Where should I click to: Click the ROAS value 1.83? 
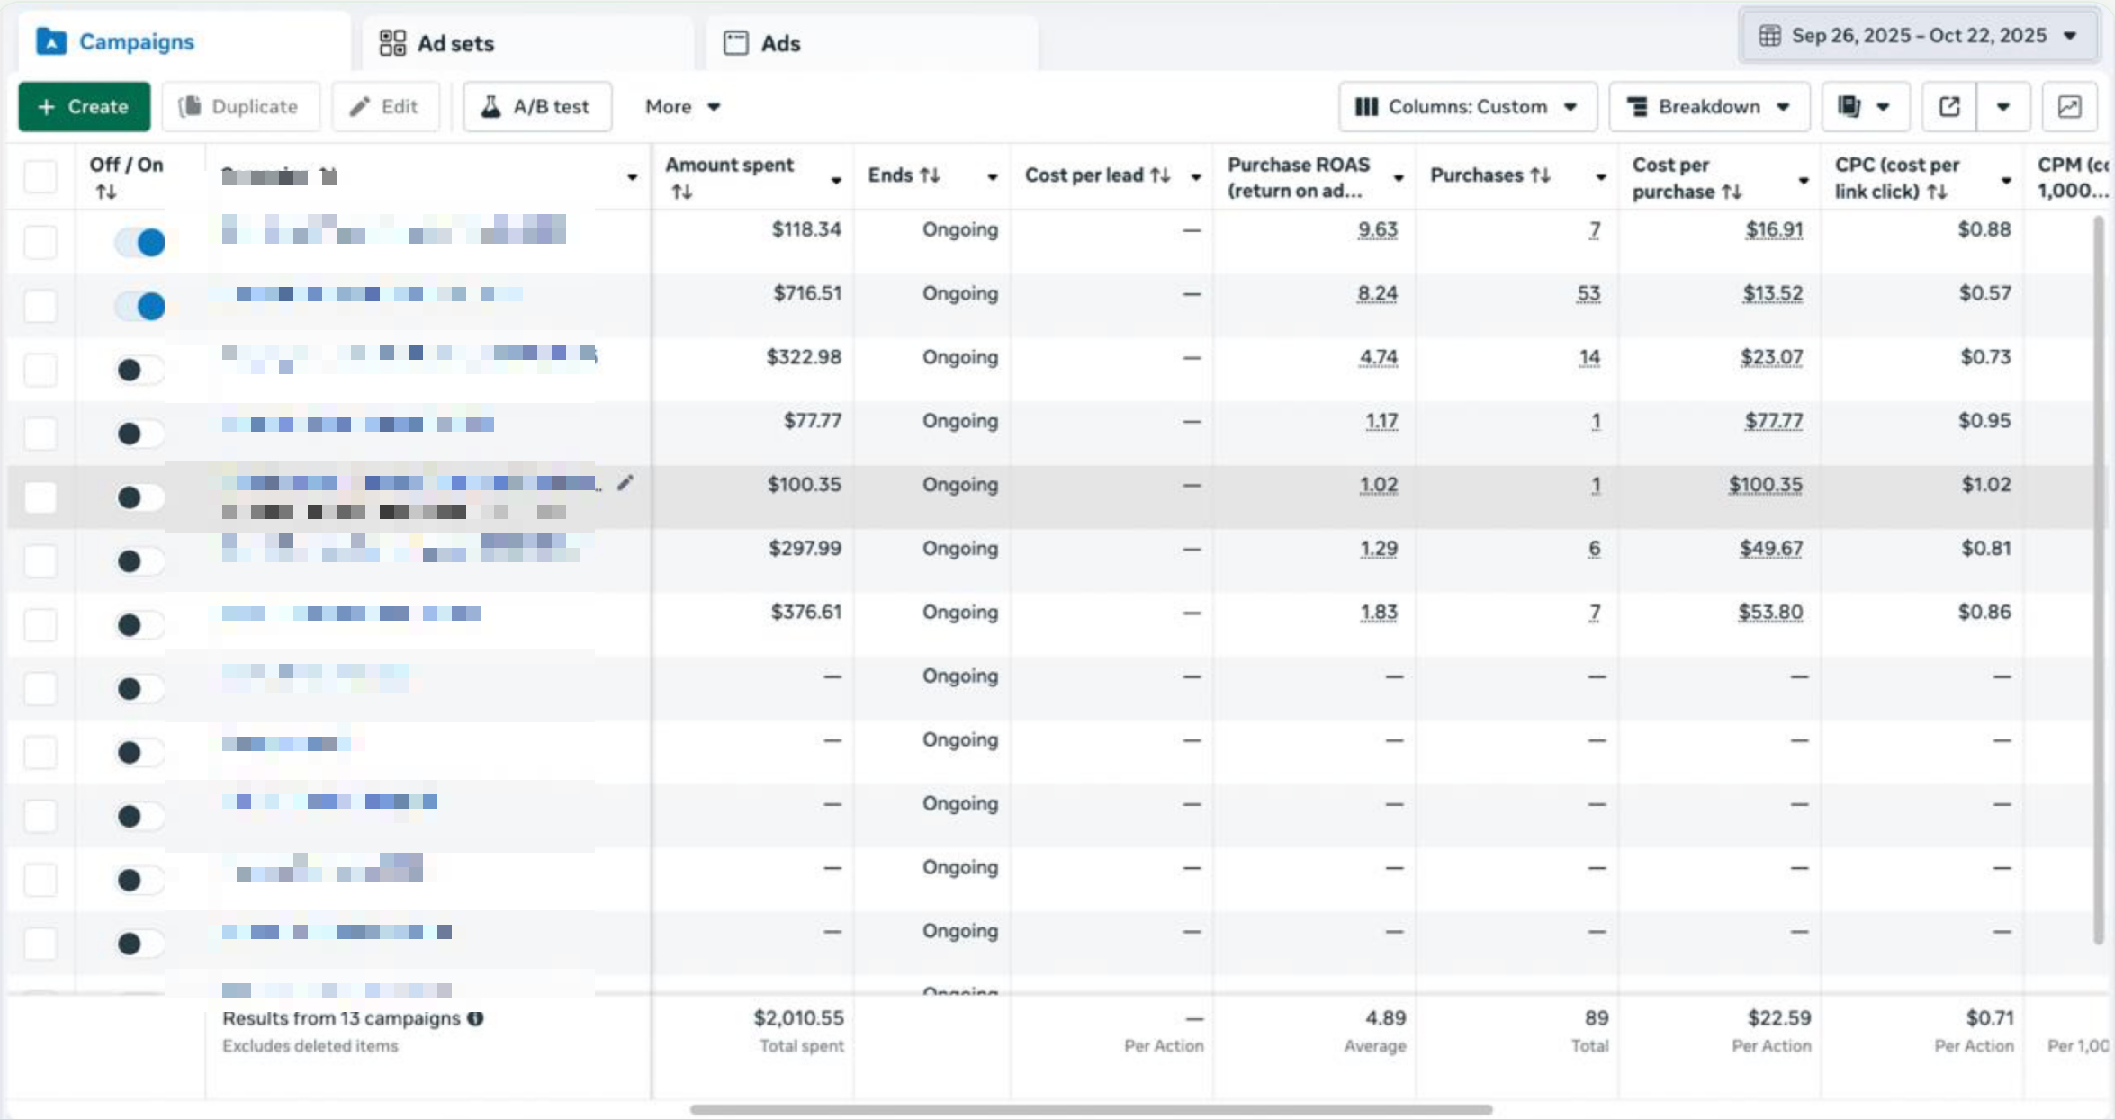click(x=1379, y=612)
